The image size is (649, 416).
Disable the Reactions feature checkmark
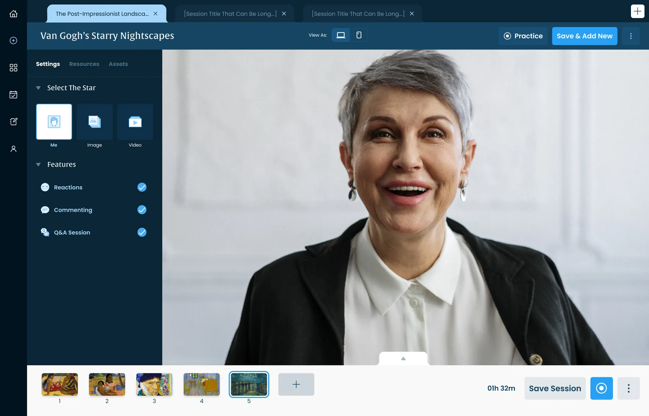[x=142, y=187]
